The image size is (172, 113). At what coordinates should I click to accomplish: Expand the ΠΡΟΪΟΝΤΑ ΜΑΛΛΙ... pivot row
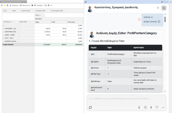(x=4, y=41)
